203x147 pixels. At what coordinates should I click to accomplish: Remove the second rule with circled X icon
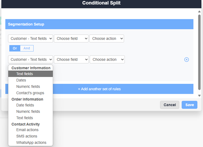[x=186, y=60]
